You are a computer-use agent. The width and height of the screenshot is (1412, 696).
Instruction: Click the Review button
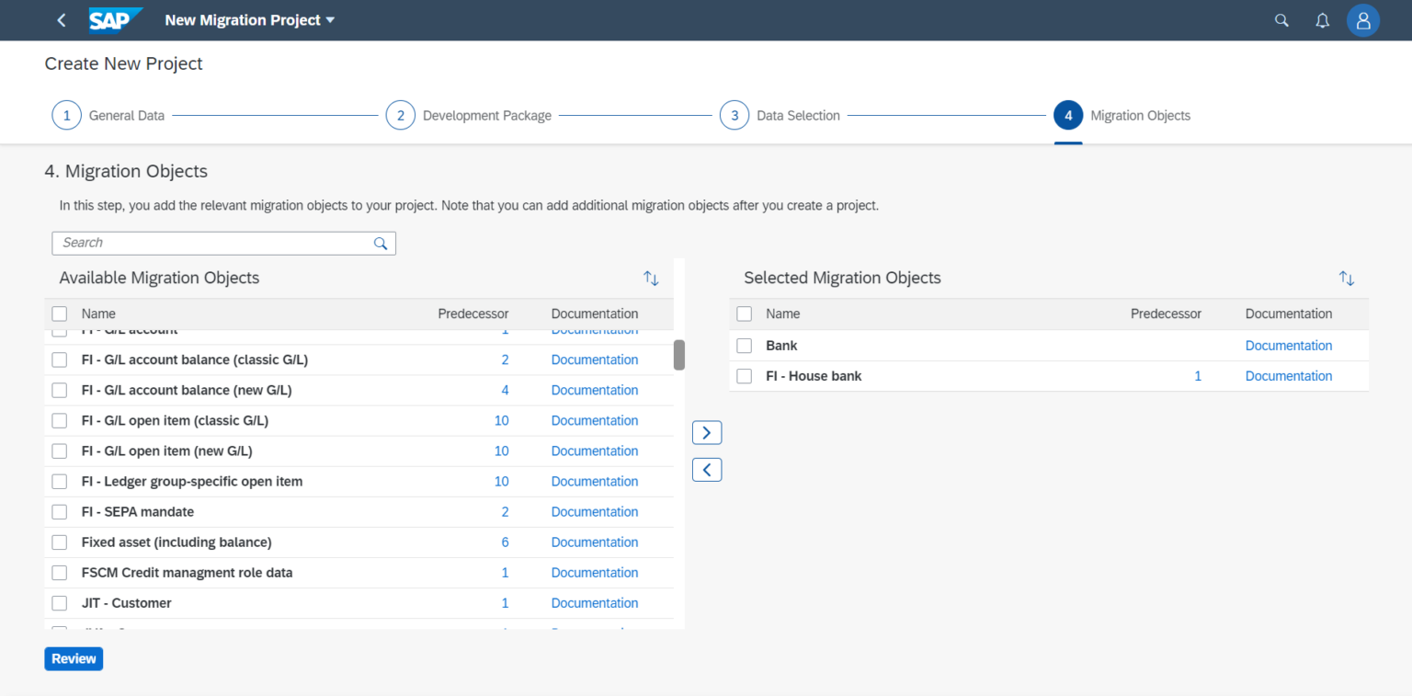(73, 658)
